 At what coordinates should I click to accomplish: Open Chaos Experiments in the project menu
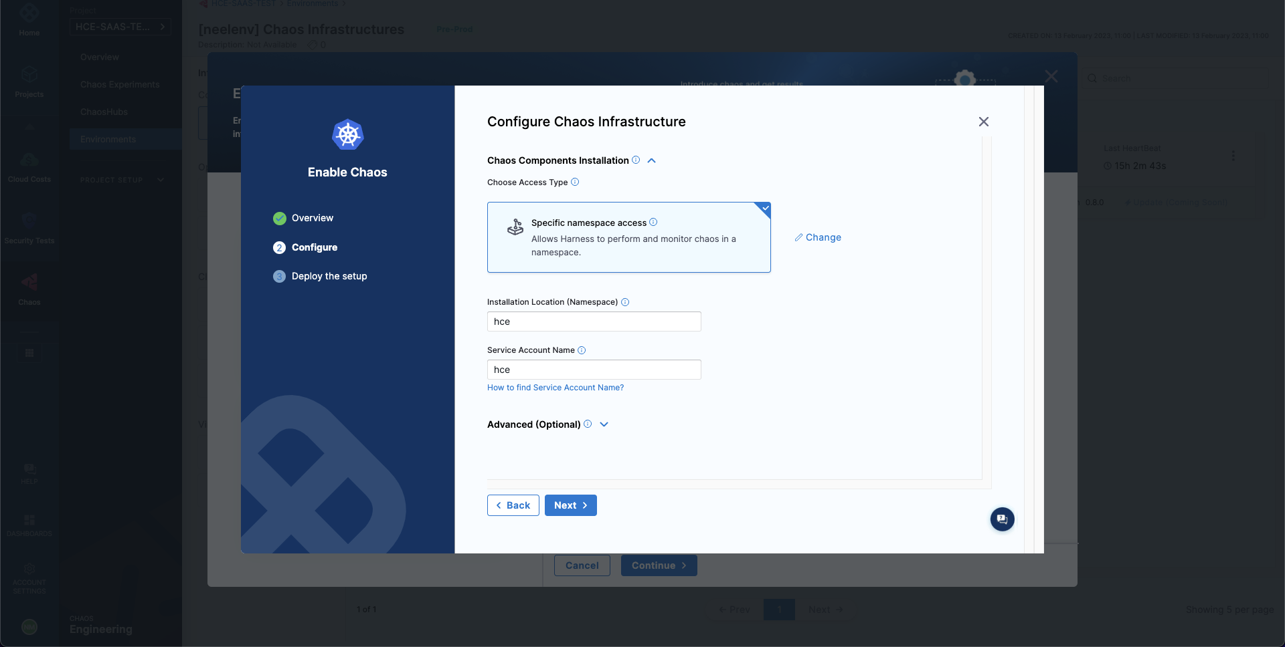point(120,85)
